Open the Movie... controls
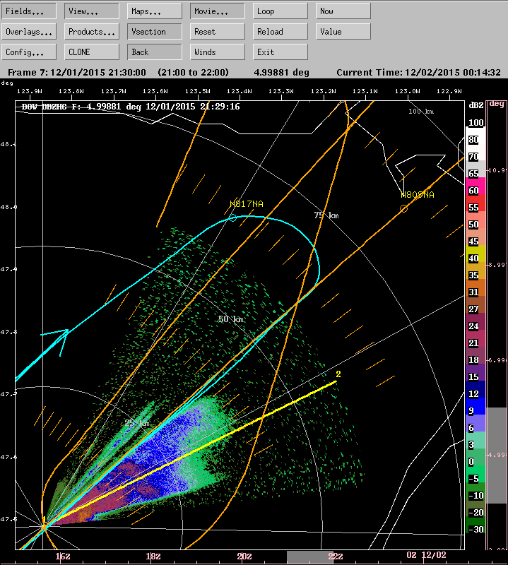The image size is (508, 565). (218, 11)
